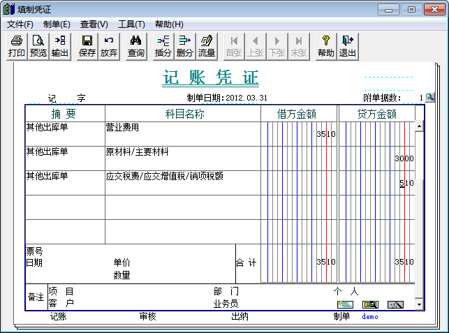Click magnifier icon beside attachment count
This screenshot has width=449, height=333.
click(x=430, y=98)
